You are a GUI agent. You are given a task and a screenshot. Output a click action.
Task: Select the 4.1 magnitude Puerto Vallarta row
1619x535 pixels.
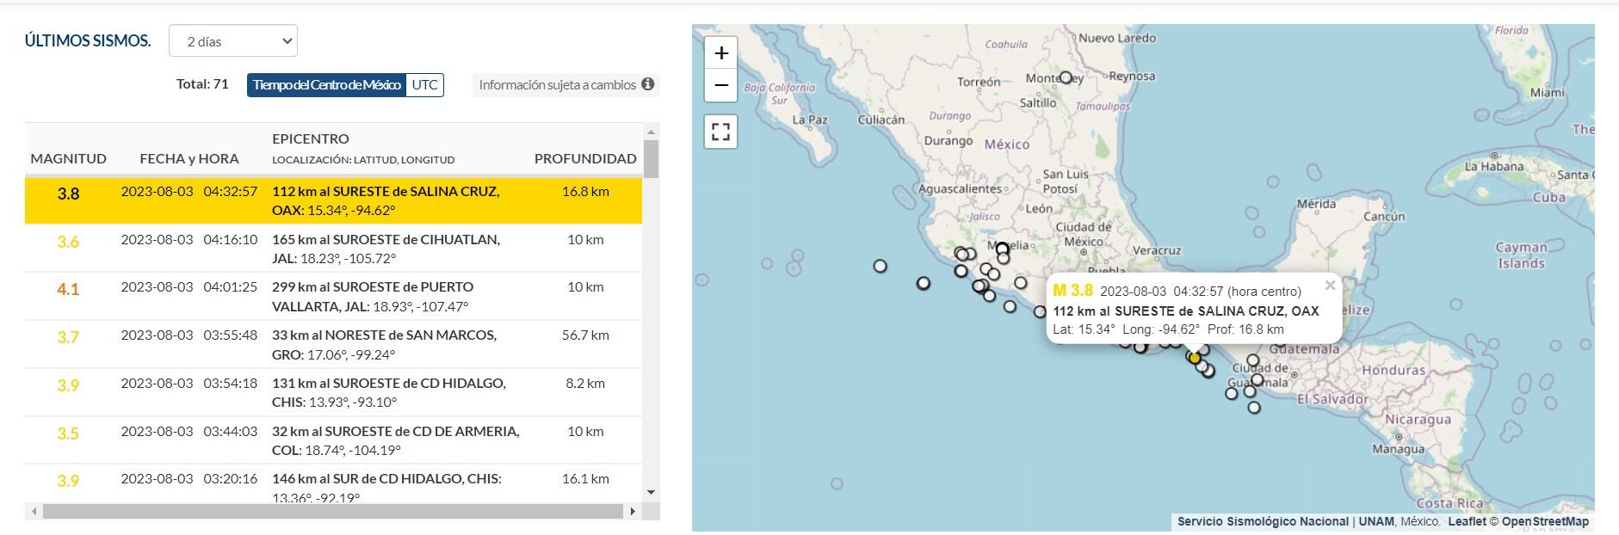[x=333, y=297]
